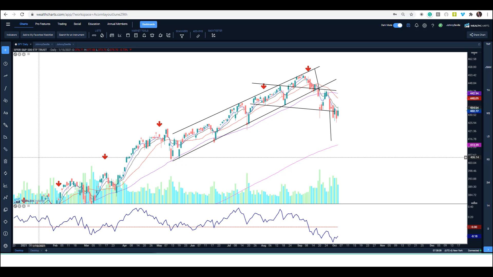Click the price scale bottom arrow control
Image resolution: width=493 pixels, height=277 pixels.
[474, 203]
